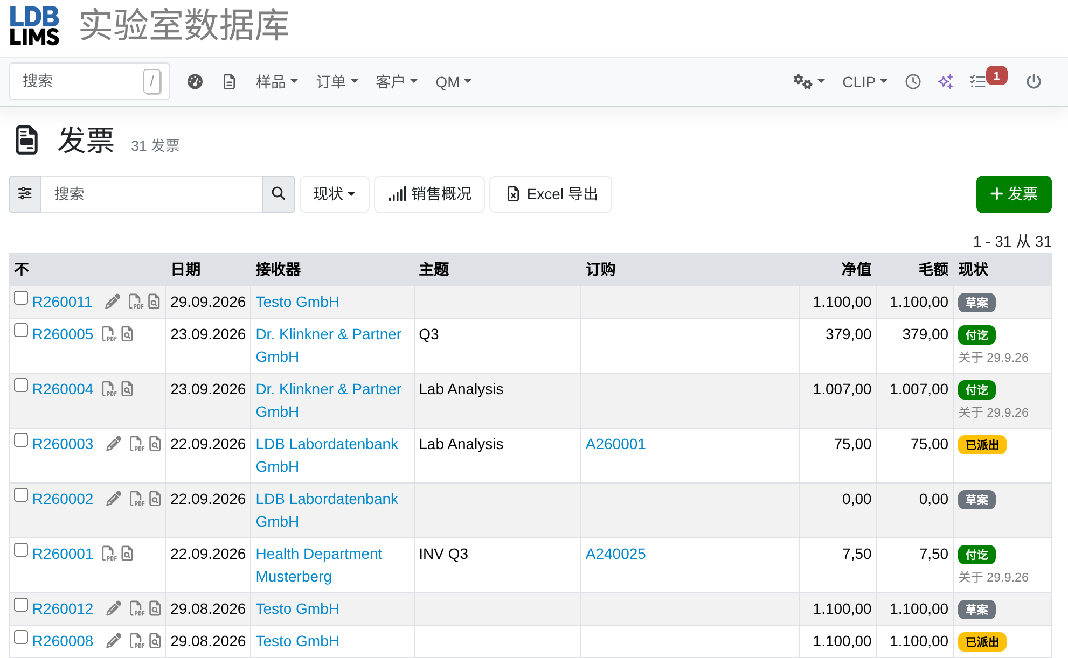Image resolution: width=1068 pixels, height=658 pixels.
Task: Select checkbox for invoice R260002
Action: (x=21, y=495)
